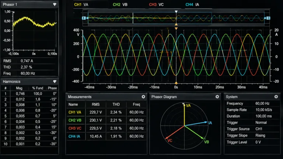Image resolution: width=283 pixels, height=159 pixels.
Task: Click the Phasor 1 Freq value 60,00 Hz
Action: (28, 73)
